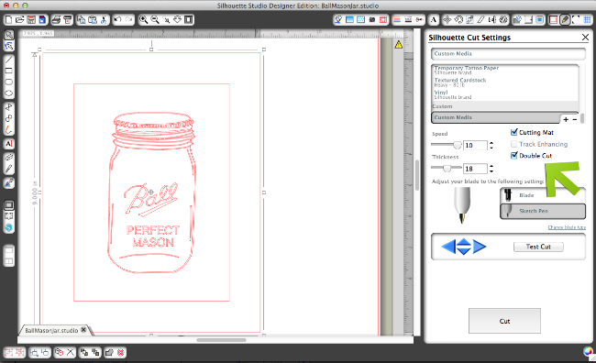Screen dimensions: 596x363
Task: Move the Speed slider
Action: pos(458,145)
